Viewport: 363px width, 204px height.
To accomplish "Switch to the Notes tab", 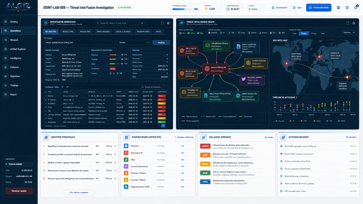I will (159, 31).
